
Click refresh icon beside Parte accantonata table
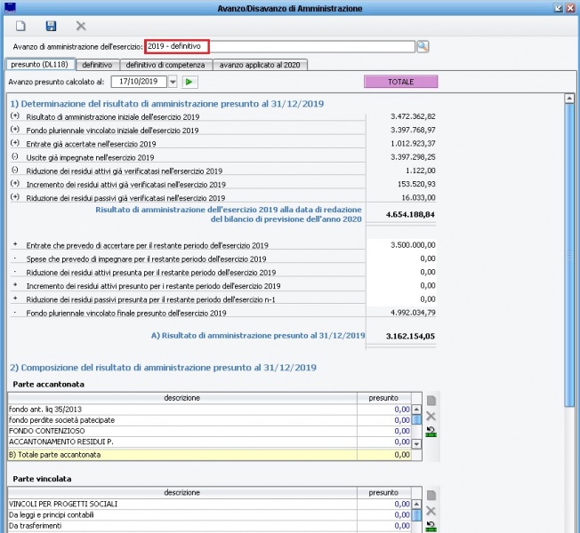(432, 431)
